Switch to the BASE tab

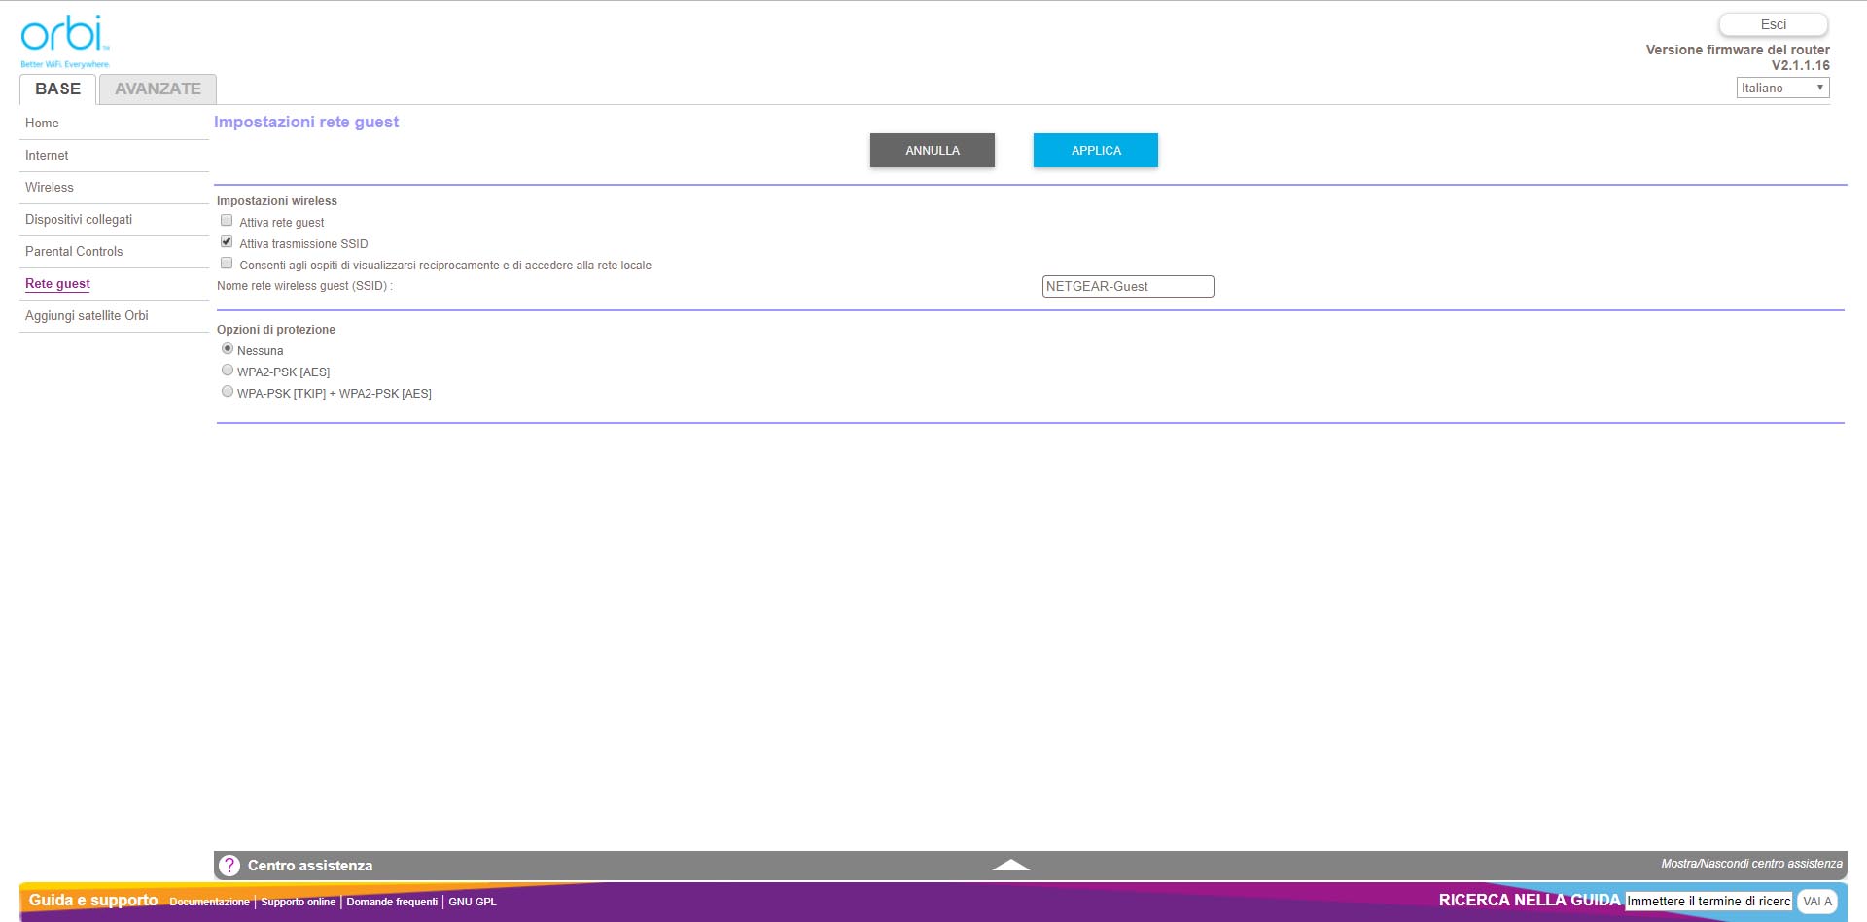click(x=57, y=89)
